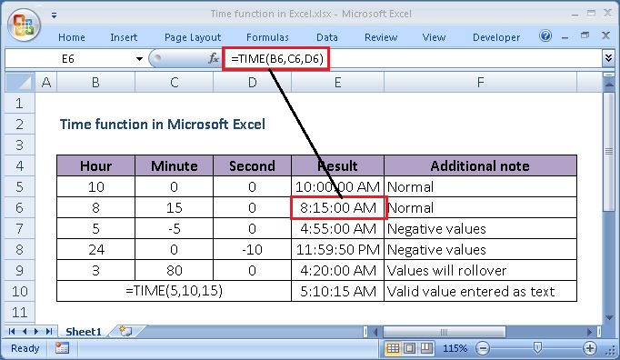Click the 'Second' header cell
Viewport: 620px width, 360px height.
pos(252,165)
